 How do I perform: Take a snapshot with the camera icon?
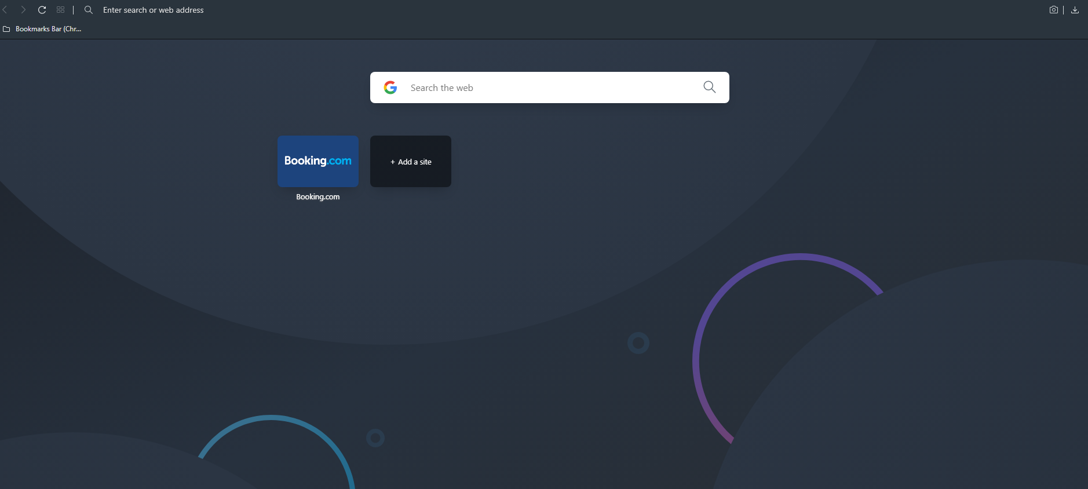tap(1053, 10)
